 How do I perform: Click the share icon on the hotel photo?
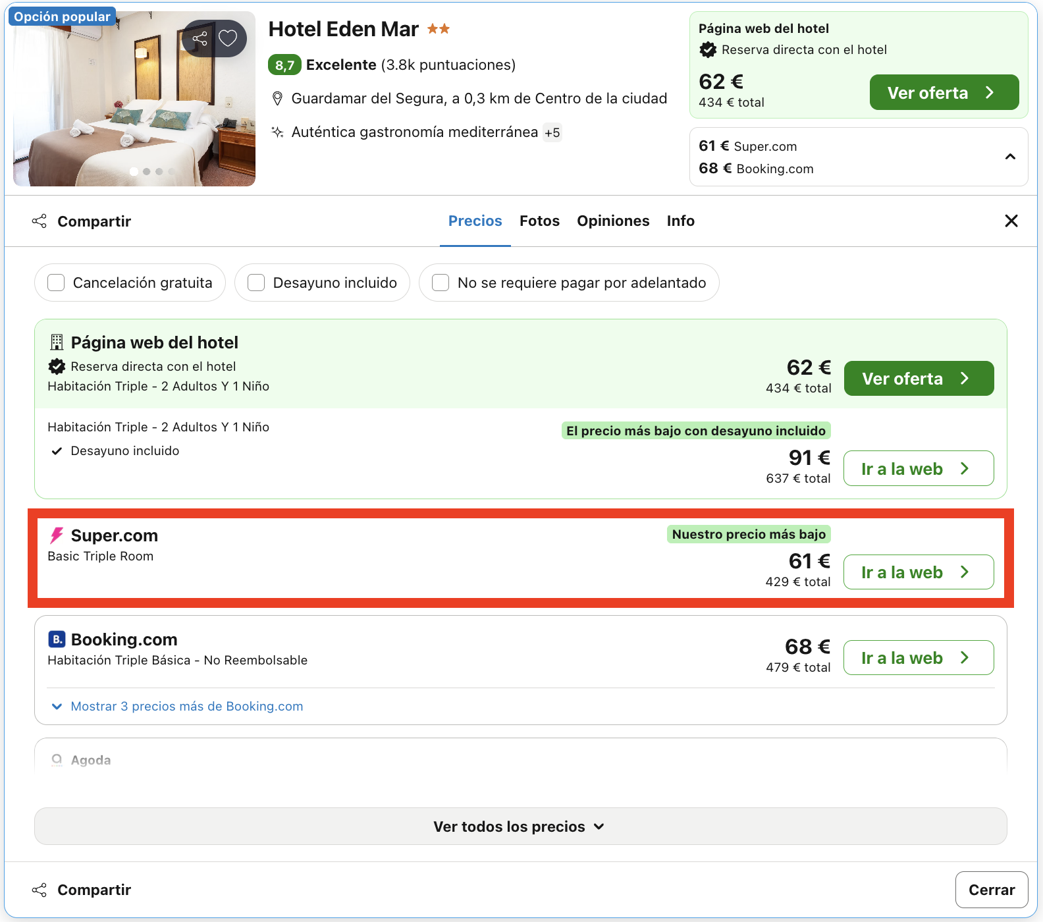200,39
